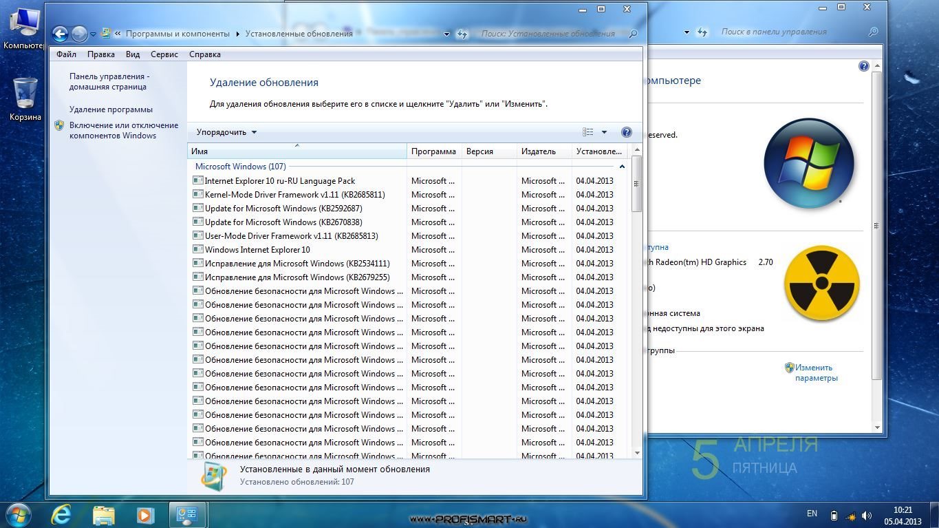939x528 pixels.
Task: Sort by the Издатель column header
Action: coord(544,151)
